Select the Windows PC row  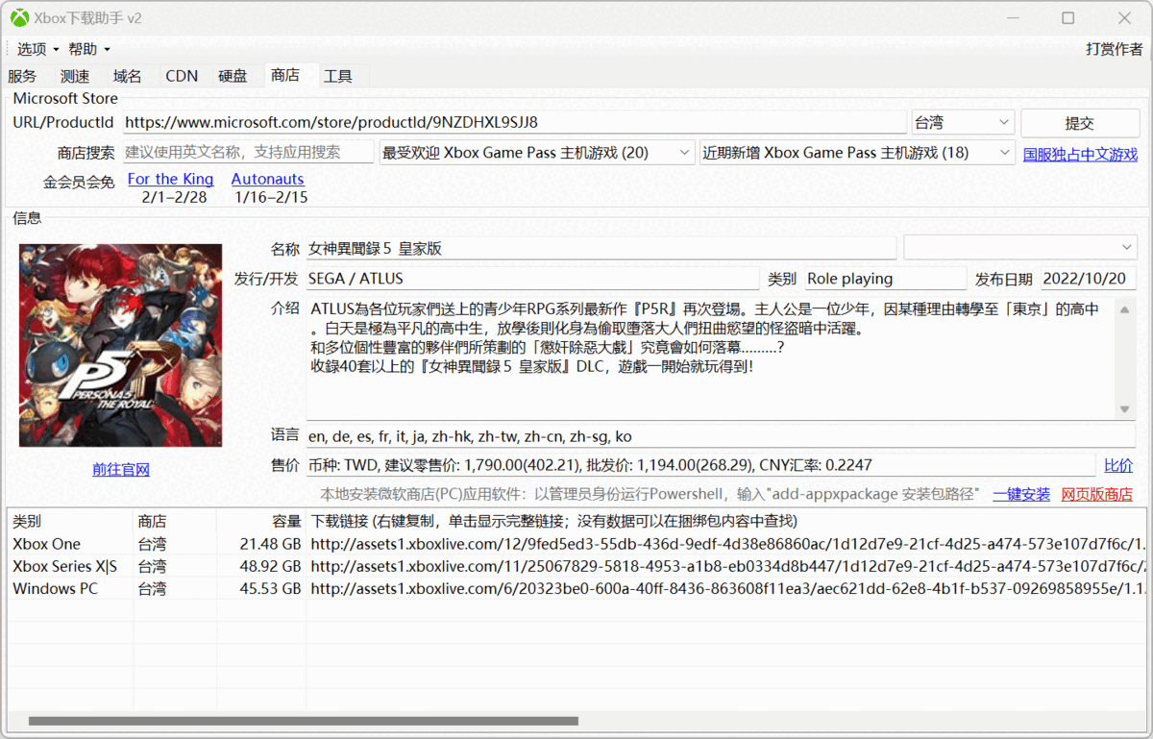[x=576, y=588]
